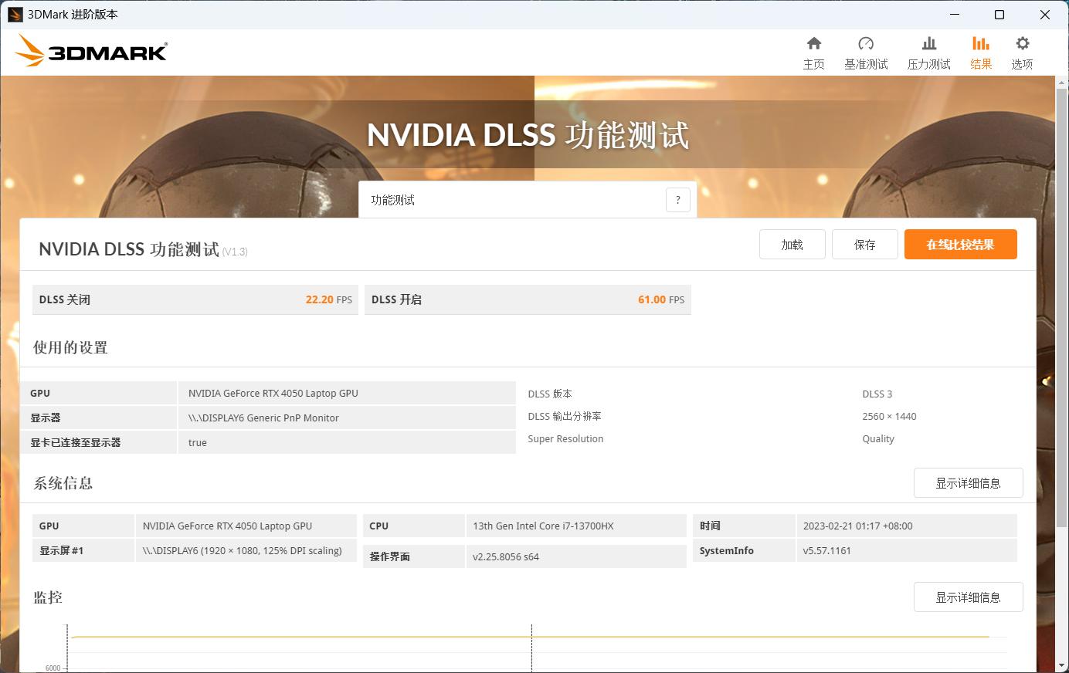The width and height of the screenshot is (1069, 673).
Task: Select the DLSS 开启 FPS result box
Action: (x=528, y=299)
